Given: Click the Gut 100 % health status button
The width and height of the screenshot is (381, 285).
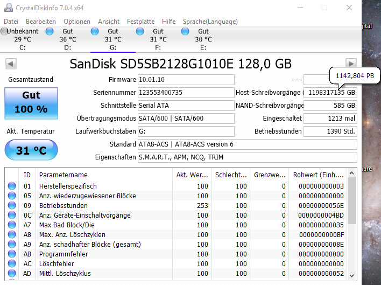Looking at the screenshot, I should (31, 103).
